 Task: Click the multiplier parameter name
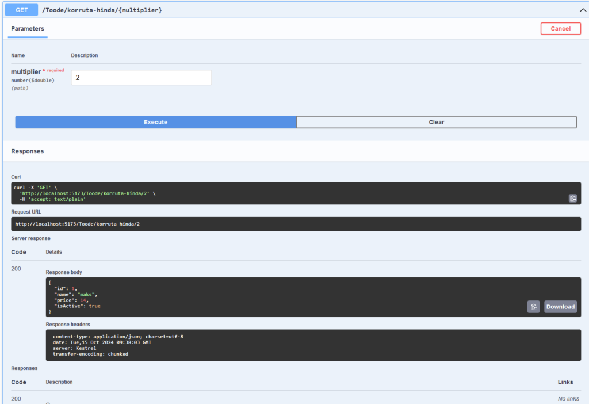pyautogui.click(x=25, y=72)
